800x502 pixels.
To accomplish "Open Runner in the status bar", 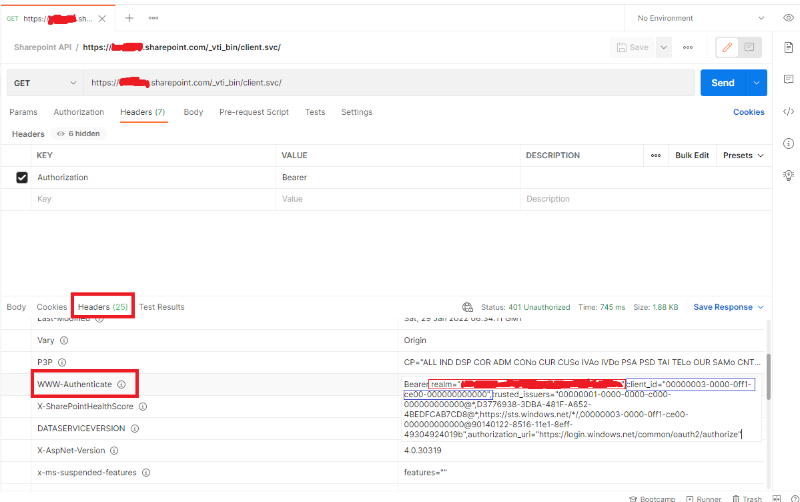I will coord(703,499).
